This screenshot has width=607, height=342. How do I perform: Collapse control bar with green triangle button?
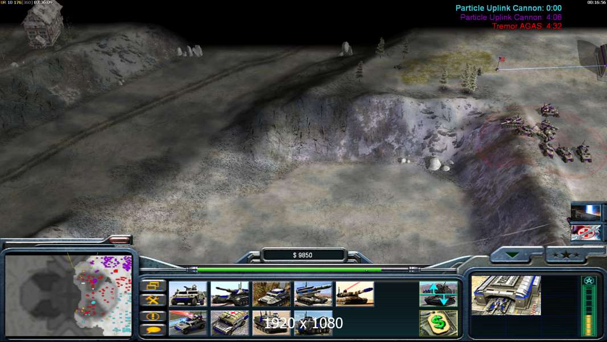pyautogui.click(x=512, y=255)
